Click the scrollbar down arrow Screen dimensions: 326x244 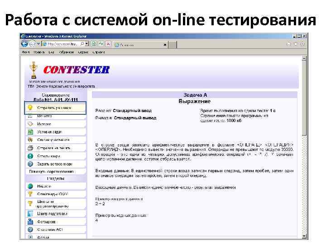[x=304, y=236]
